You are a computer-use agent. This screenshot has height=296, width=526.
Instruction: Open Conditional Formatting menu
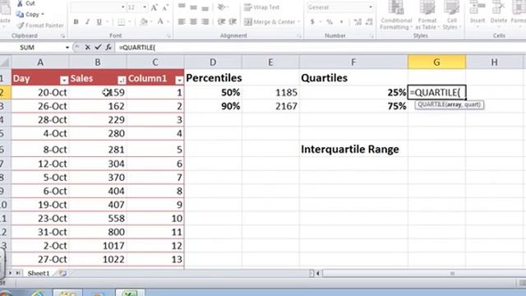(396, 15)
